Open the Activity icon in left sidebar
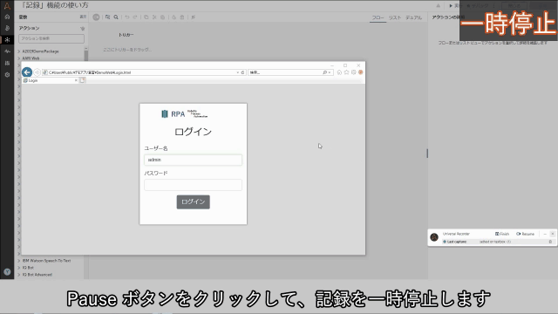 point(7,51)
